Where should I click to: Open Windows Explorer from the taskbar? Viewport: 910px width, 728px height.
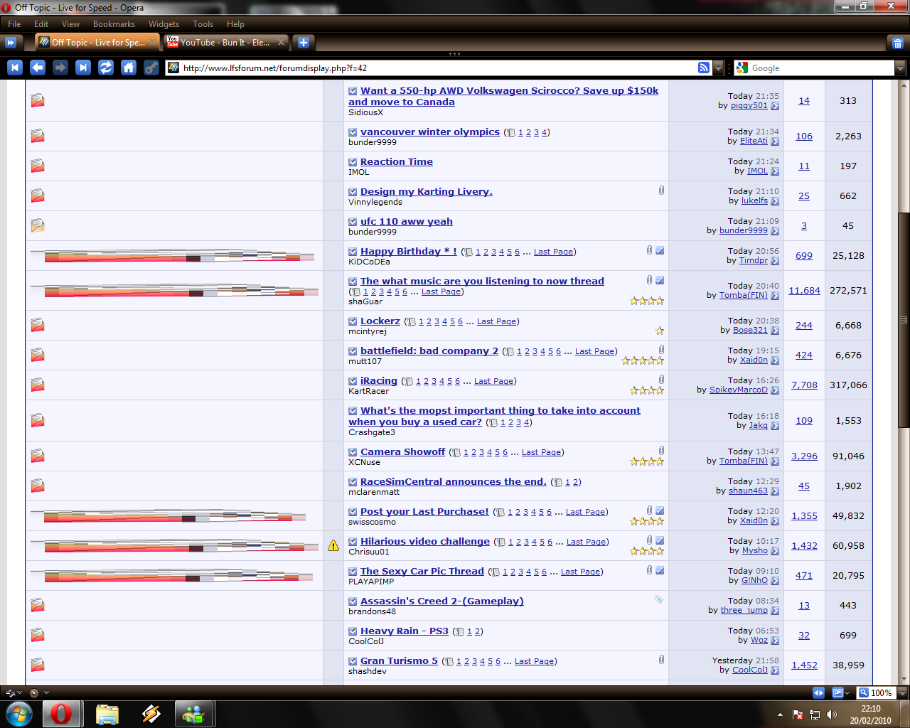point(107,714)
